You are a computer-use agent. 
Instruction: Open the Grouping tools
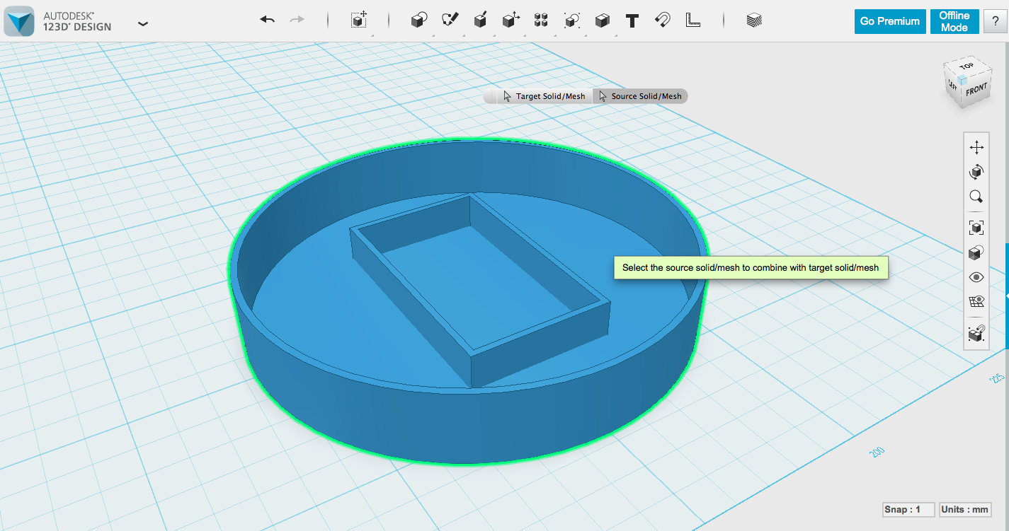pyautogui.click(x=571, y=21)
